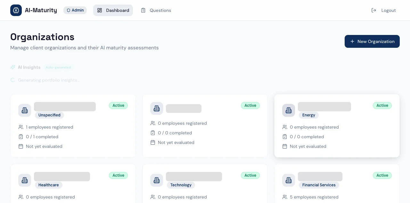The width and height of the screenshot is (410, 203).
Task: Click the Active badge on the Financial Services card
Action: pos(382,175)
